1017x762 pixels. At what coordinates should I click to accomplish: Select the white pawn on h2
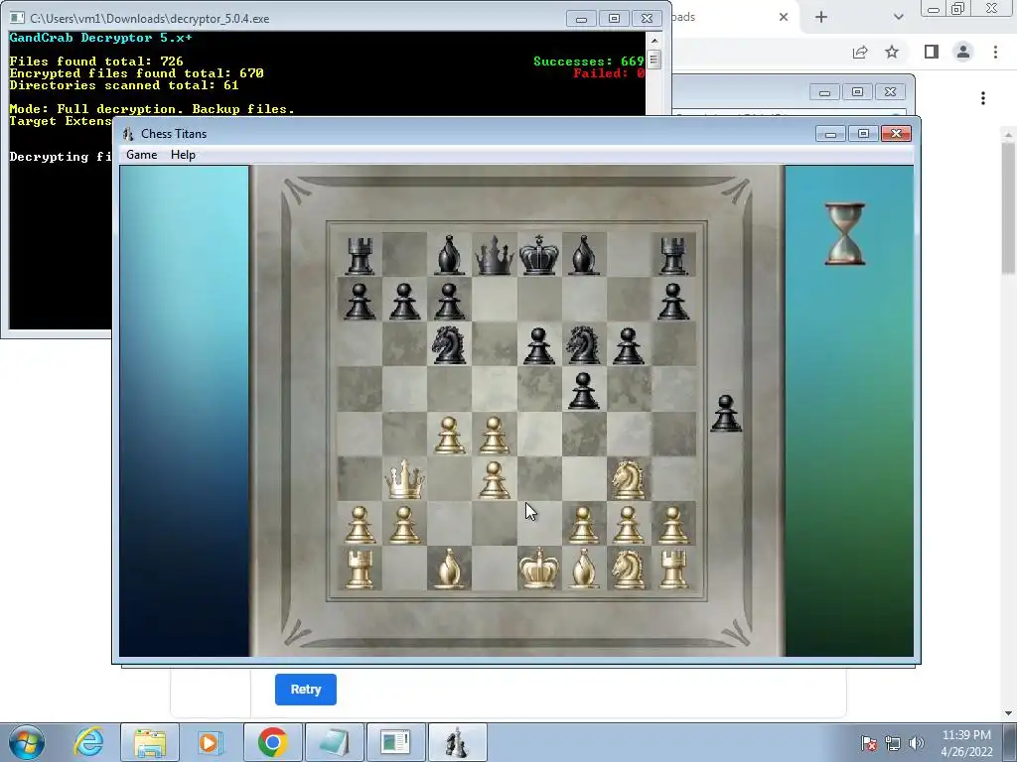(672, 524)
